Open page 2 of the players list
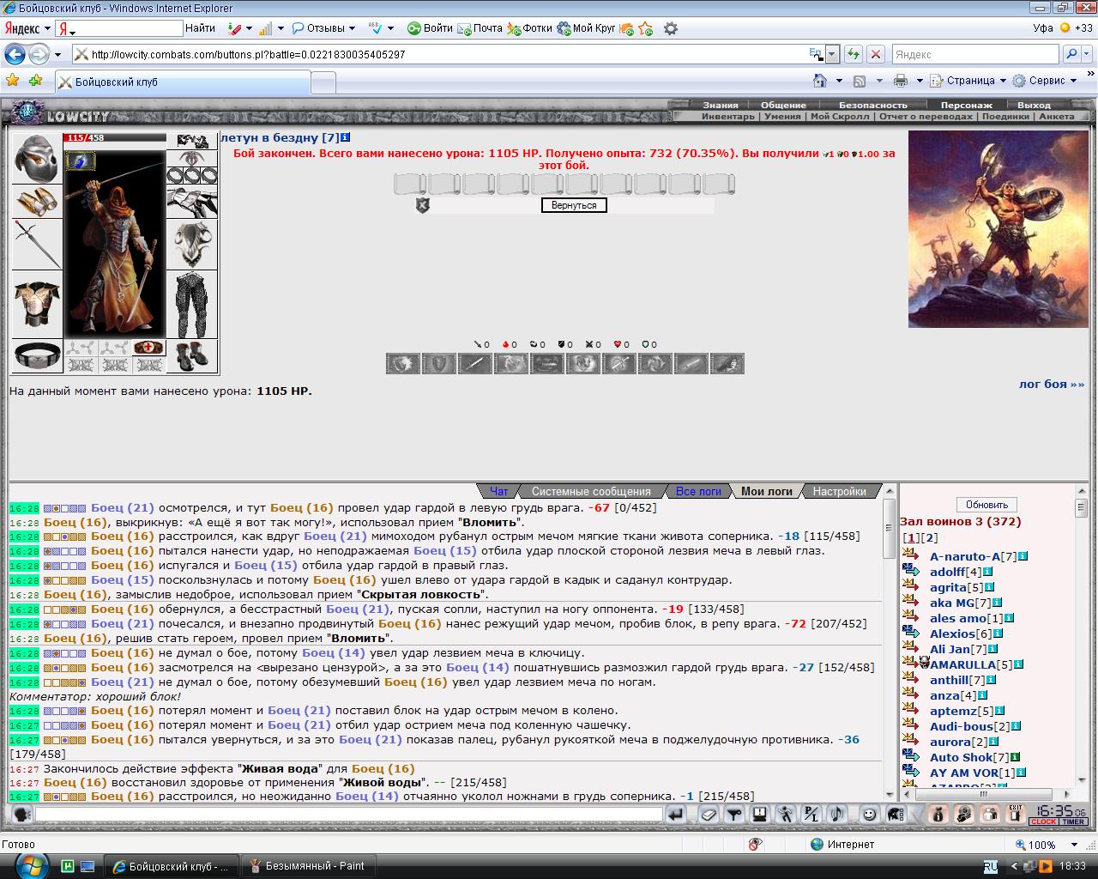Image resolution: width=1098 pixels, height=879 pixels. coord(929,537)
